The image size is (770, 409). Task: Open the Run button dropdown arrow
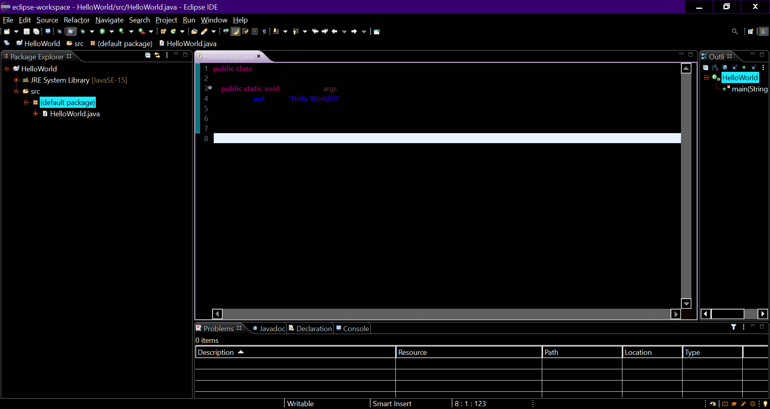111,31
